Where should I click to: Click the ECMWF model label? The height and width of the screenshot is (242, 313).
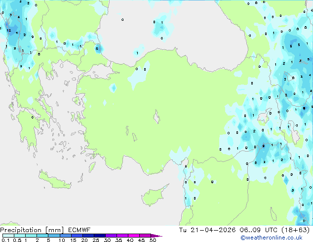[79, 230]
